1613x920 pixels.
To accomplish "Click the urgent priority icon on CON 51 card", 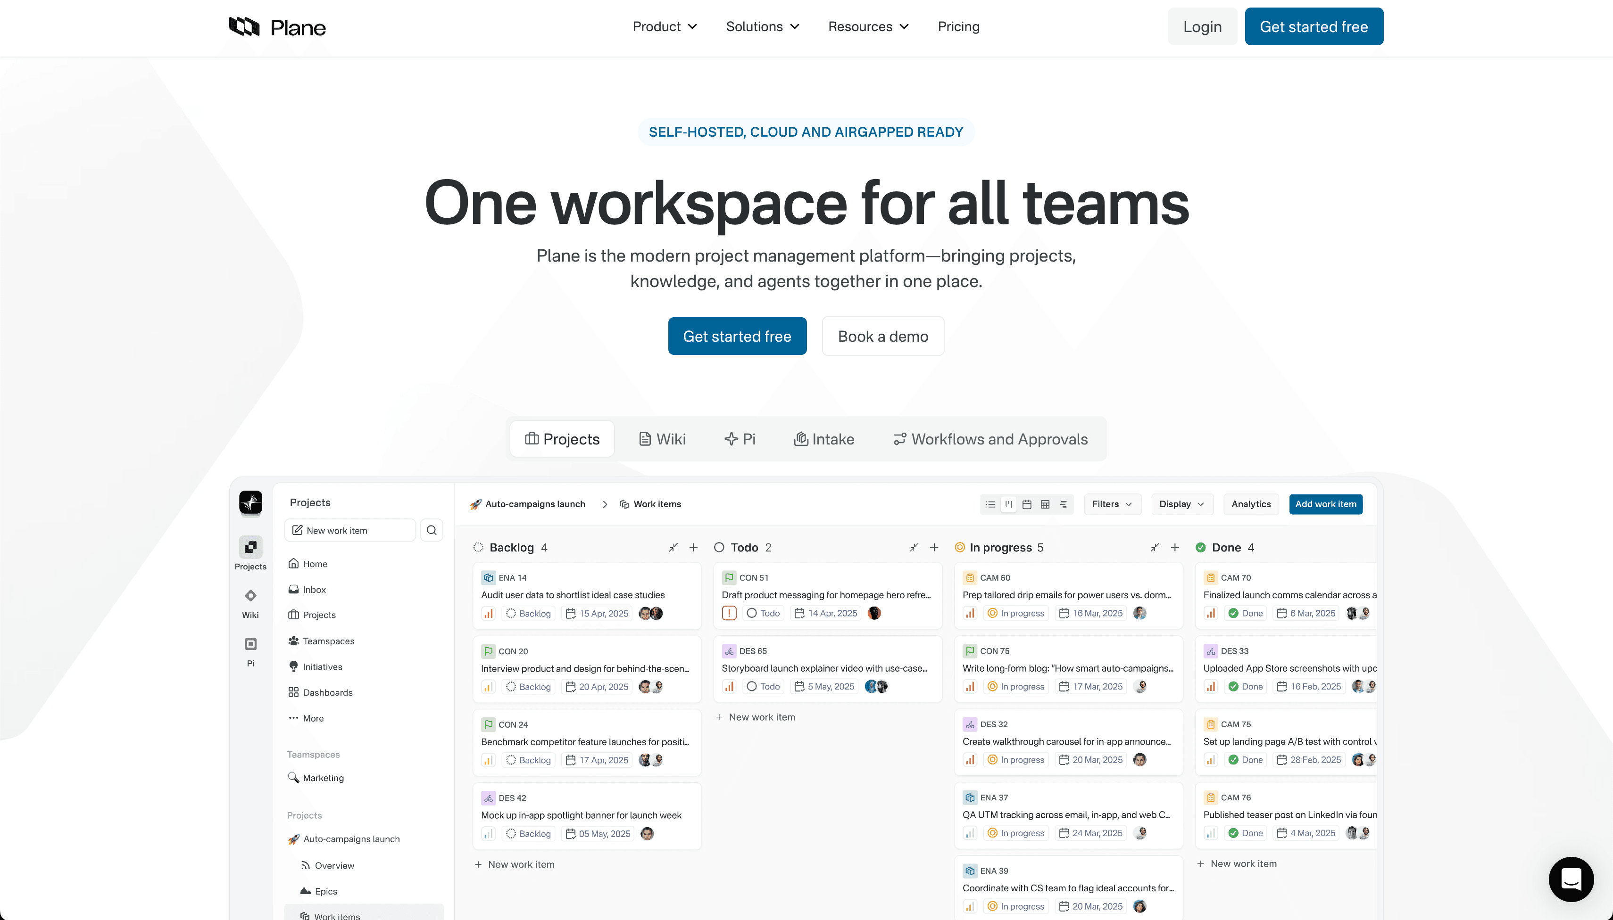I will pyautogui.click(x=729, y=613).
